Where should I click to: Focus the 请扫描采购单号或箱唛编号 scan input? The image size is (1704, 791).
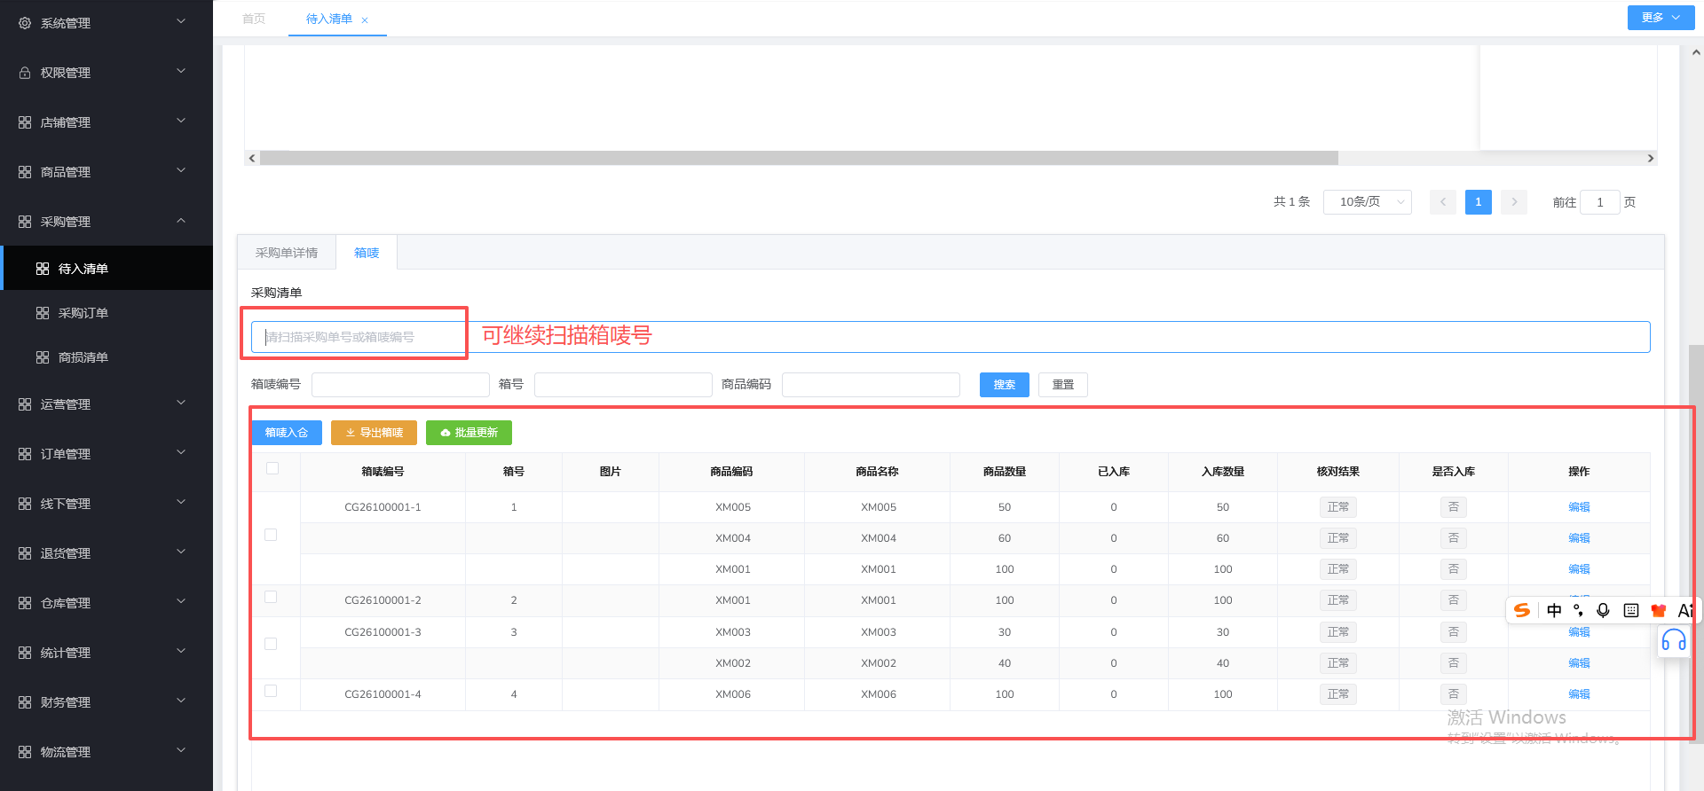[x=951, y=337]
